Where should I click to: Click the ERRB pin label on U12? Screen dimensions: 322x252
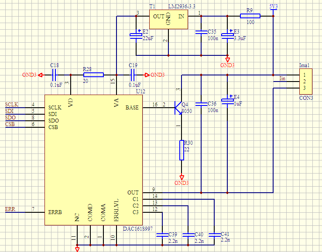pos(55,212)
